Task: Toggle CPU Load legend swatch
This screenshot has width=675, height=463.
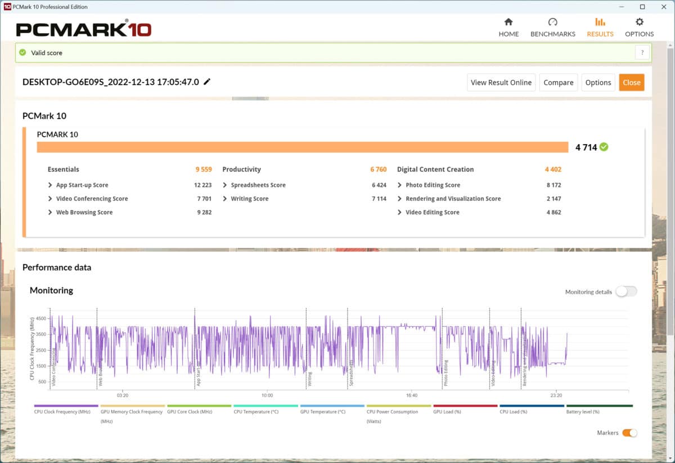Action: (532, 406)
